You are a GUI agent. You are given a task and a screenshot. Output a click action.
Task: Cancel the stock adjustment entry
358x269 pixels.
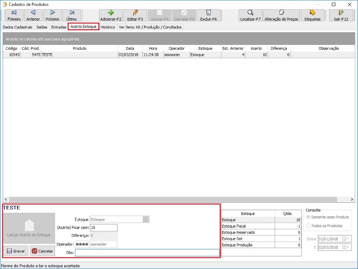pos(42,251)
